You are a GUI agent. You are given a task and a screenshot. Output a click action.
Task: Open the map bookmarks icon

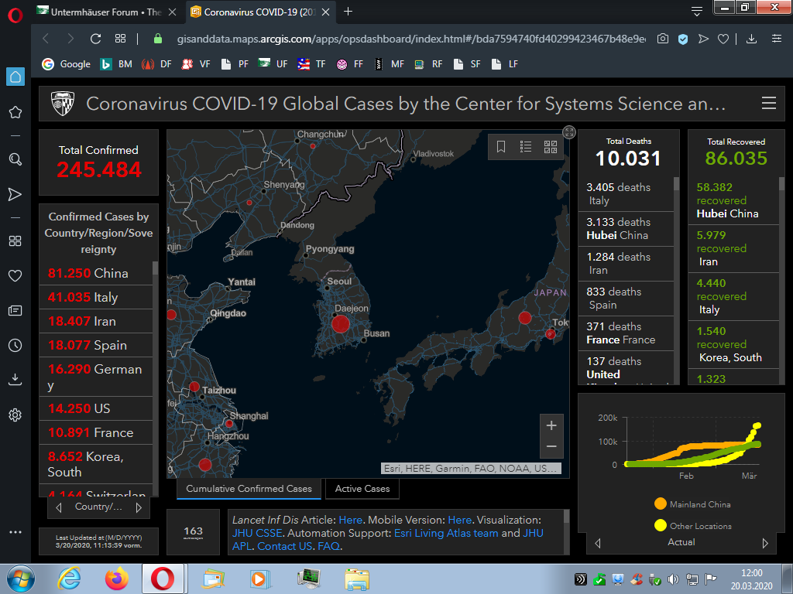501,146
